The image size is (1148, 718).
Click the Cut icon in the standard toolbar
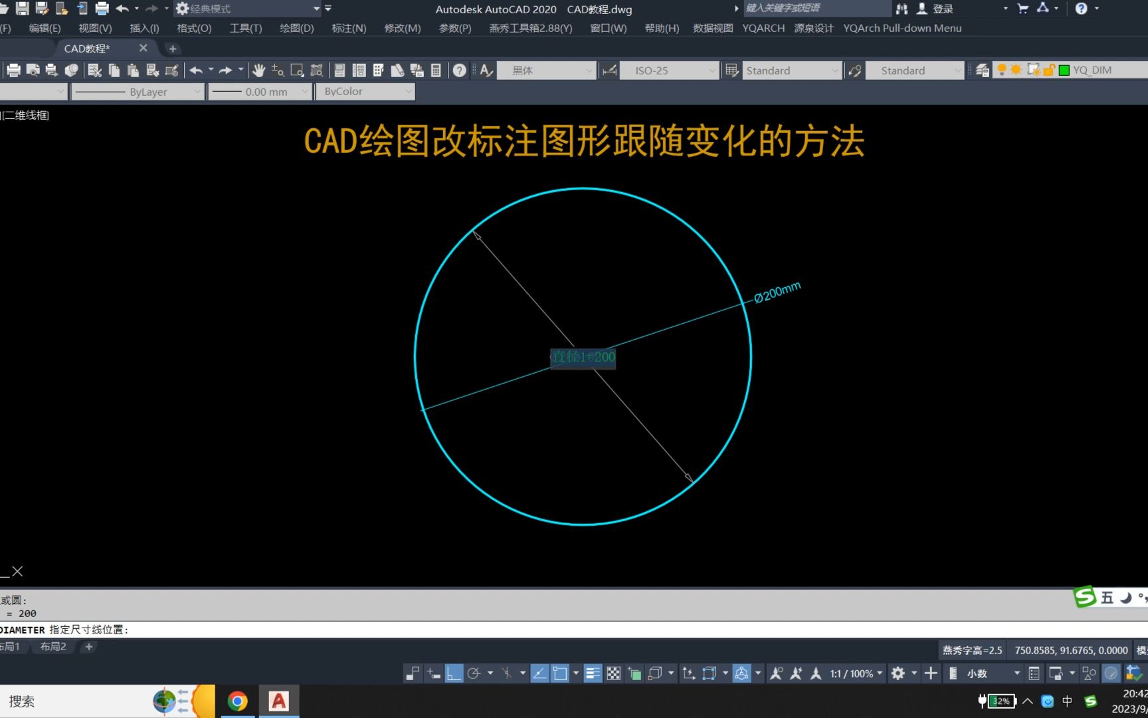point(94,70)
